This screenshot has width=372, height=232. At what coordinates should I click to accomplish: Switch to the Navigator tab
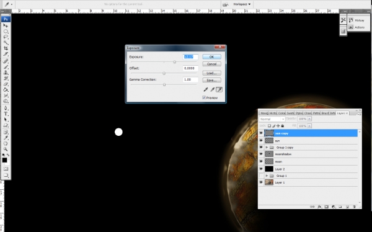coord(264,114)
